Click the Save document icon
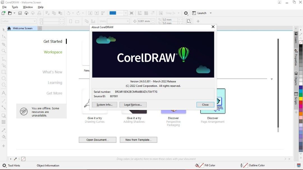The height and width of the screenshot is (170, 303). [x=20, y=13]
